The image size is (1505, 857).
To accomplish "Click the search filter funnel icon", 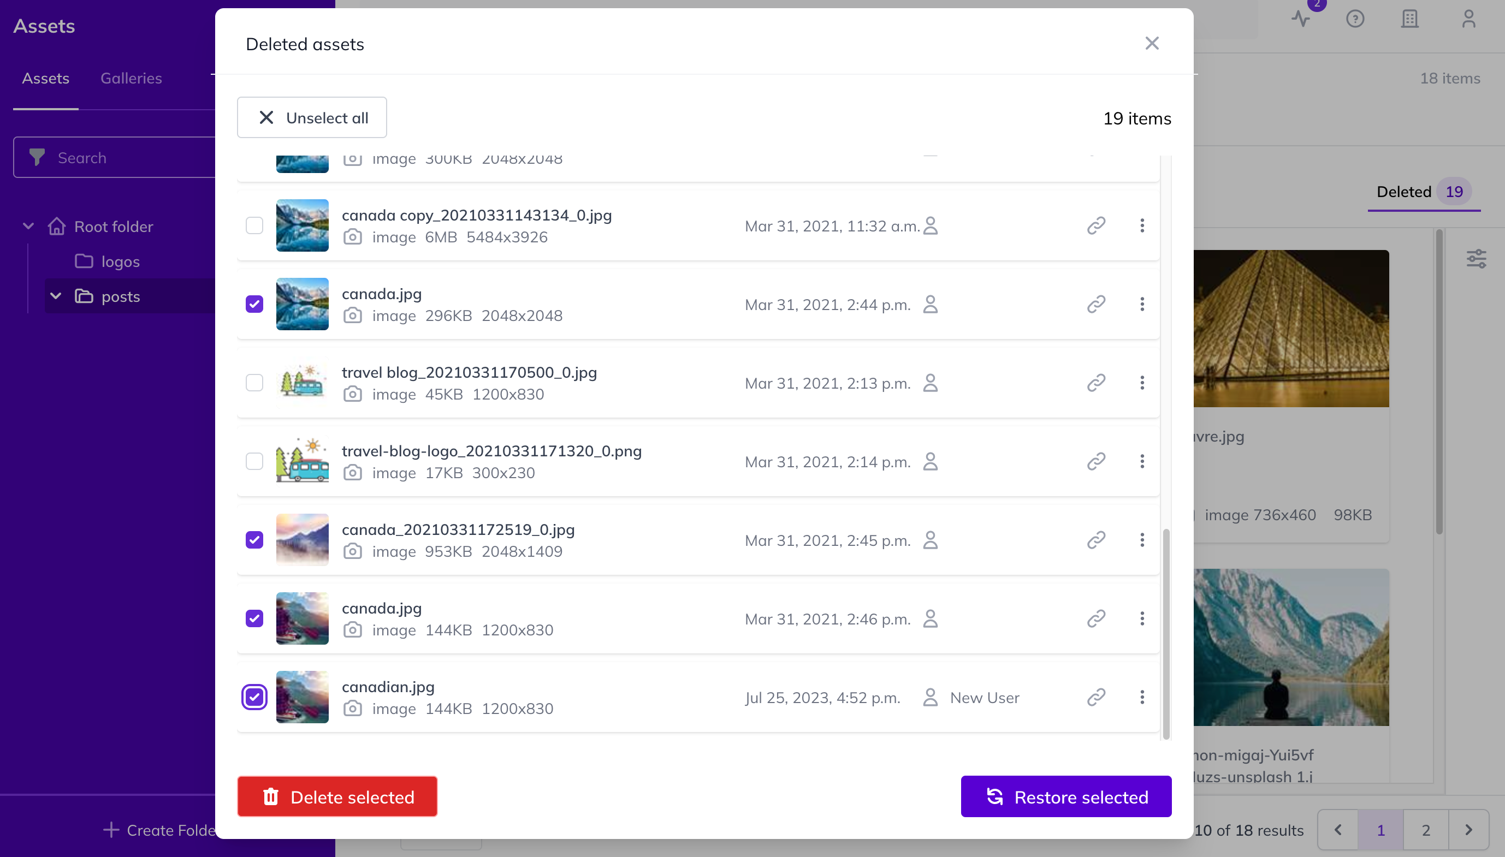I will pos(37,157).
